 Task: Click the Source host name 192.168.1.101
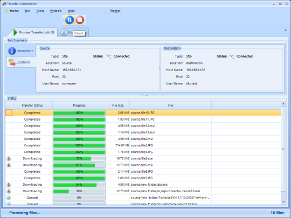(72, 70)
